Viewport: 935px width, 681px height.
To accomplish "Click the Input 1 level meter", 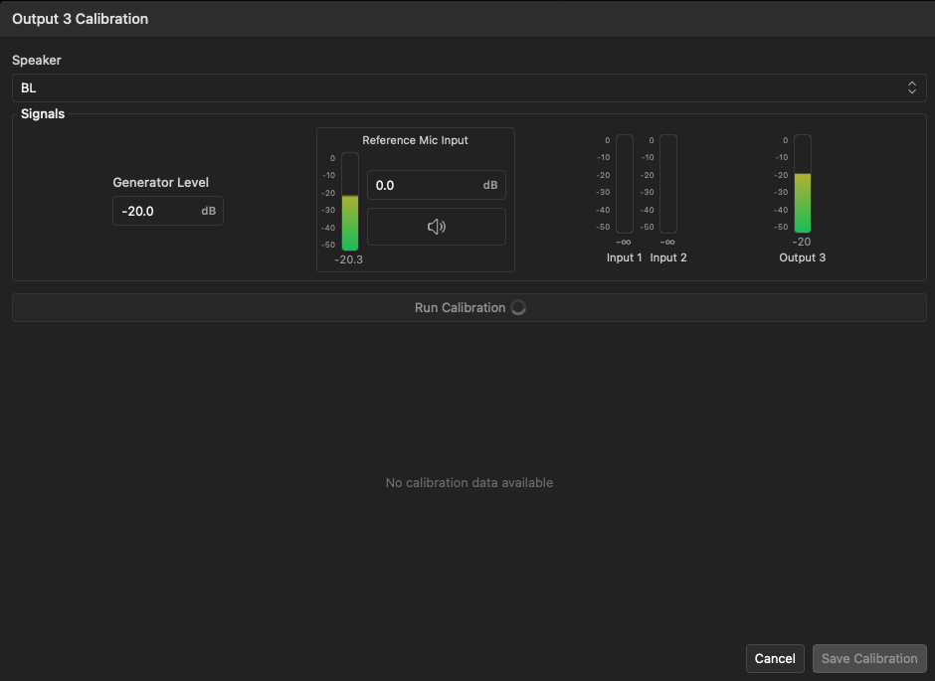I will (624, 184).
